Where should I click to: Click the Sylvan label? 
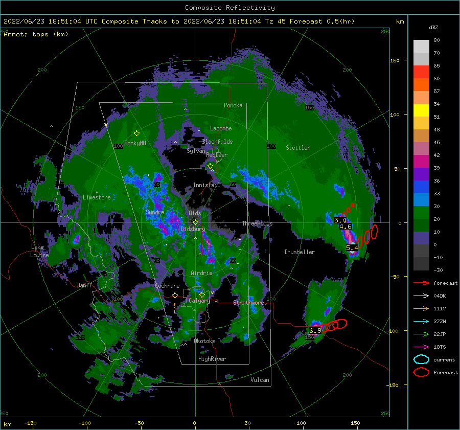[x=196, y=151]
